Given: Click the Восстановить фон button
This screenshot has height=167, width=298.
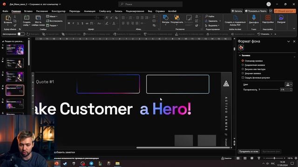Looking at the screenshot, I should [271, 152].
